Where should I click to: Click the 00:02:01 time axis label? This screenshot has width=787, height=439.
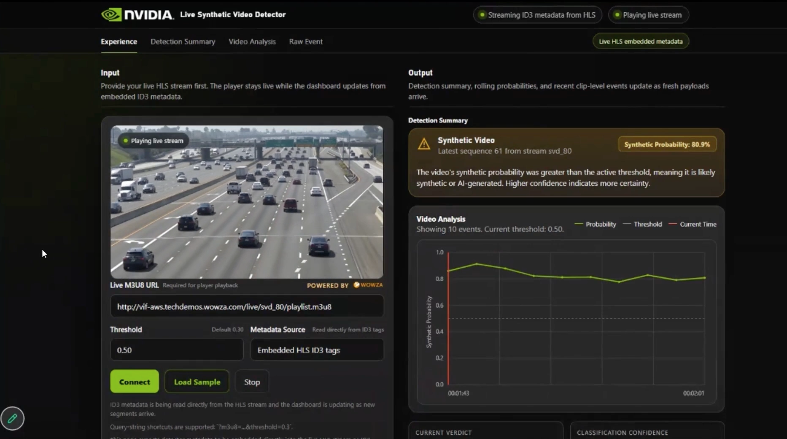pyautogui.click(x=693, y=393)
